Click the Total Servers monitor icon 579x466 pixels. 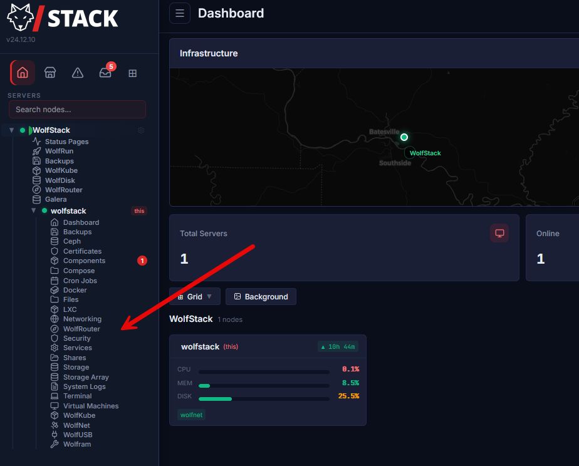pos(499,233)
